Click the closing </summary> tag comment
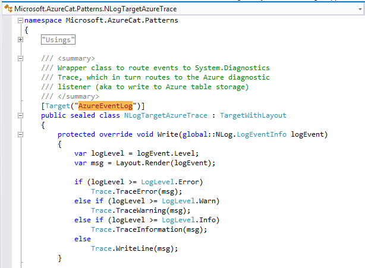This screenshot has width=365, height=268. 70,96
